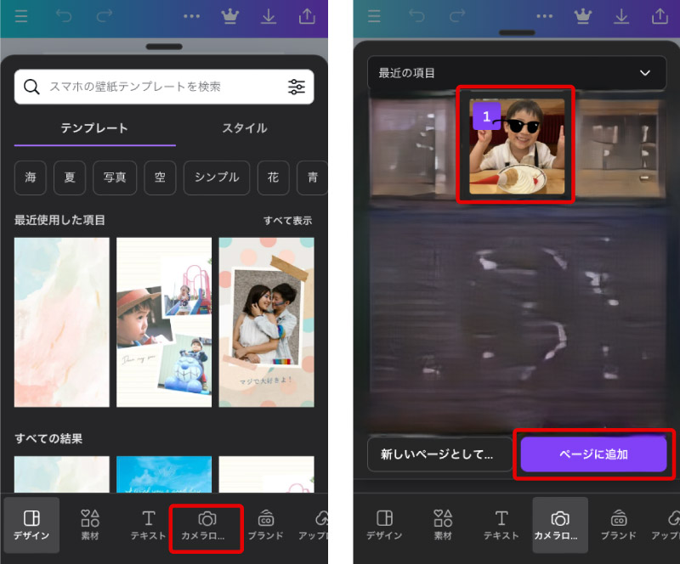
Task: Select 空 category chip
Action: (x=160, y=178)
